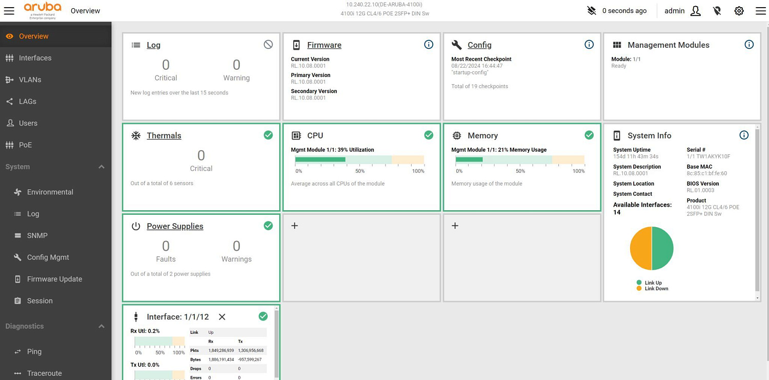Open the admin user profile icon

coord(695,11)
